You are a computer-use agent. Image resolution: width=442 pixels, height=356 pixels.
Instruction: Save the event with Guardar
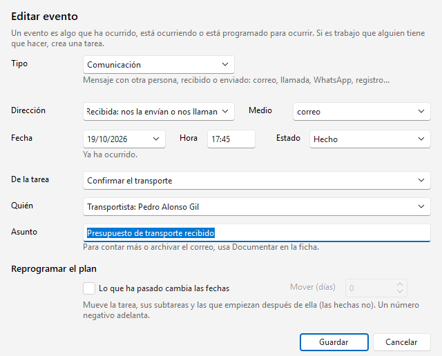(x=334, y=342)
